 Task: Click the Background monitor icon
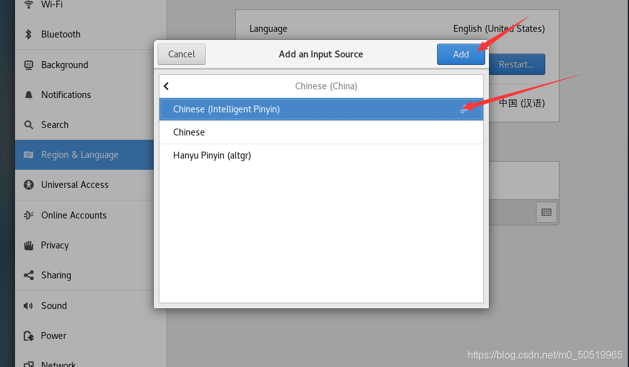(x=29, y=65)
